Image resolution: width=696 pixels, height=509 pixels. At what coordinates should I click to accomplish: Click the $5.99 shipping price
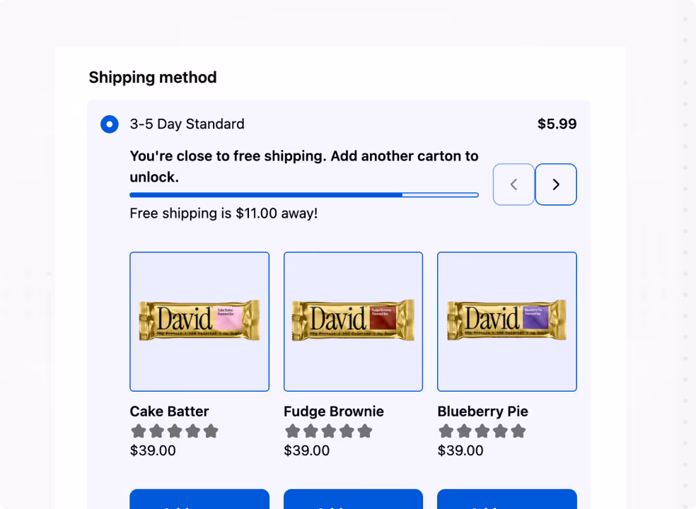[557, 124]
